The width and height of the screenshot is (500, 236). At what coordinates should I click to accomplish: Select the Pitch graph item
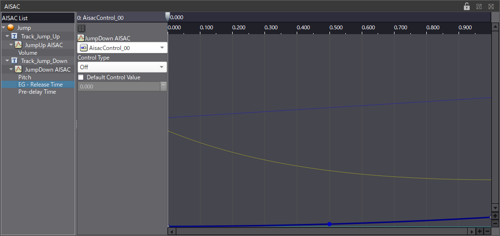25,77
